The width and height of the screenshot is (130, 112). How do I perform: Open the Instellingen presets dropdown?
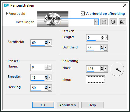[x=96, y=22]
